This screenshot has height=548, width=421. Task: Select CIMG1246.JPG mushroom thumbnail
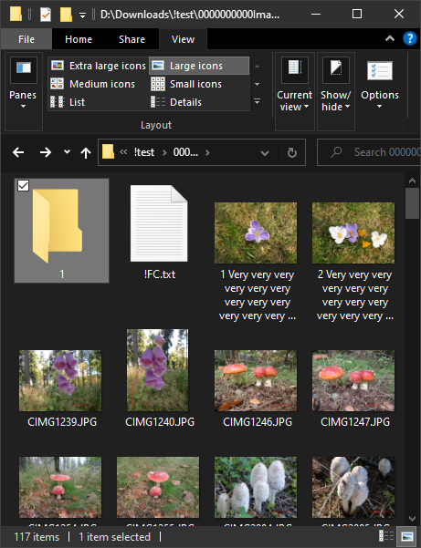tap(256, 380)
